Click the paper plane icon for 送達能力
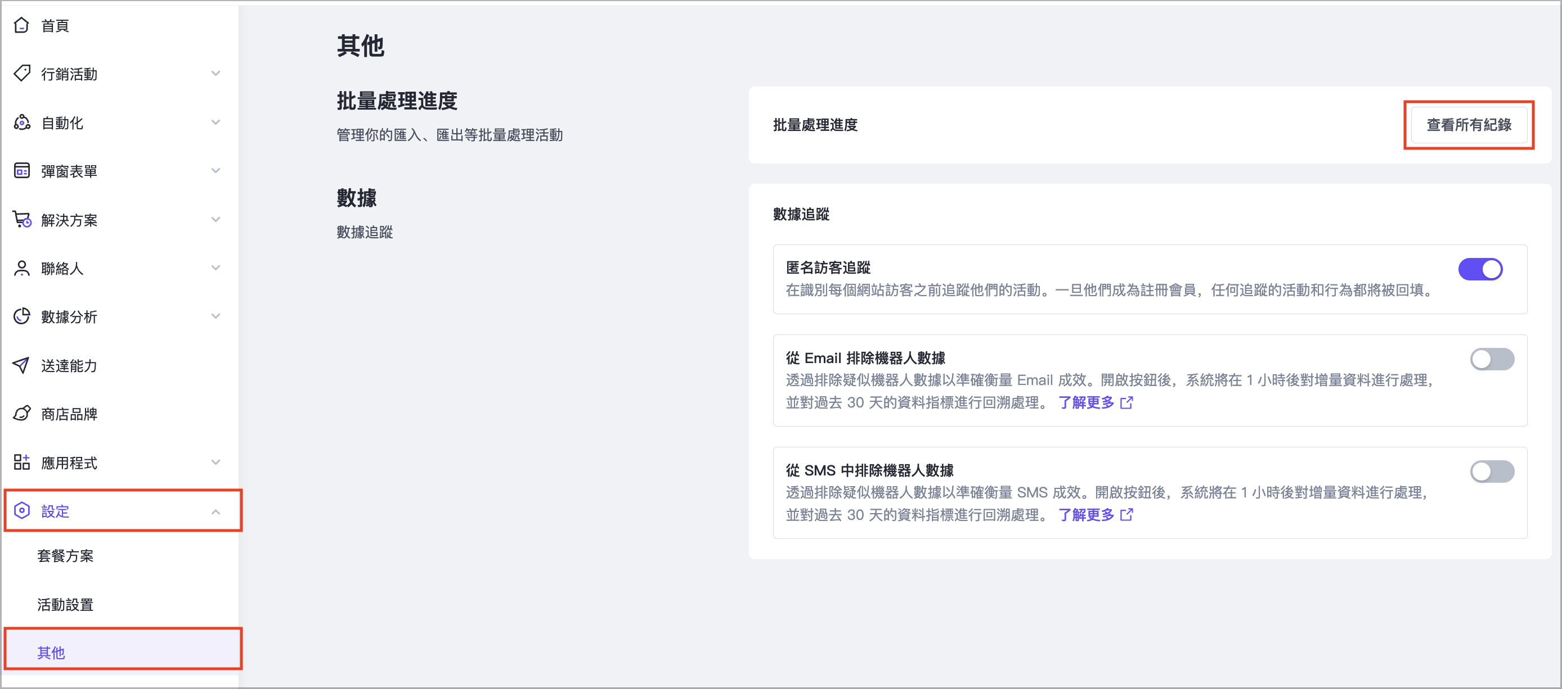 point(22,365)
